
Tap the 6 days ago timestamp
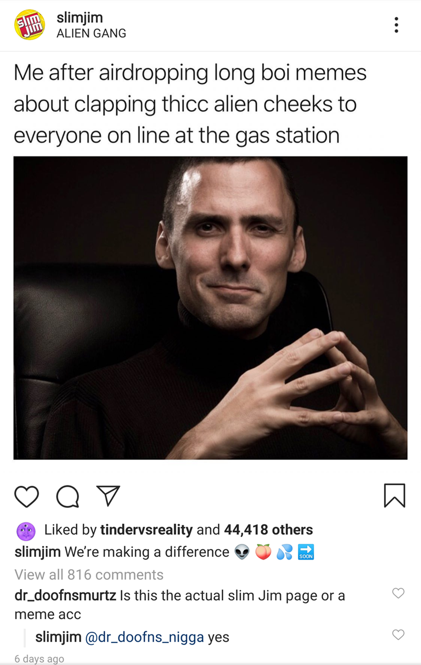[39, 659]
